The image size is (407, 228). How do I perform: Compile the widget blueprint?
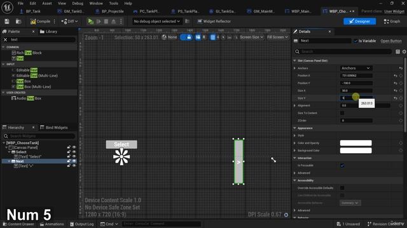(x=40, y=22)
